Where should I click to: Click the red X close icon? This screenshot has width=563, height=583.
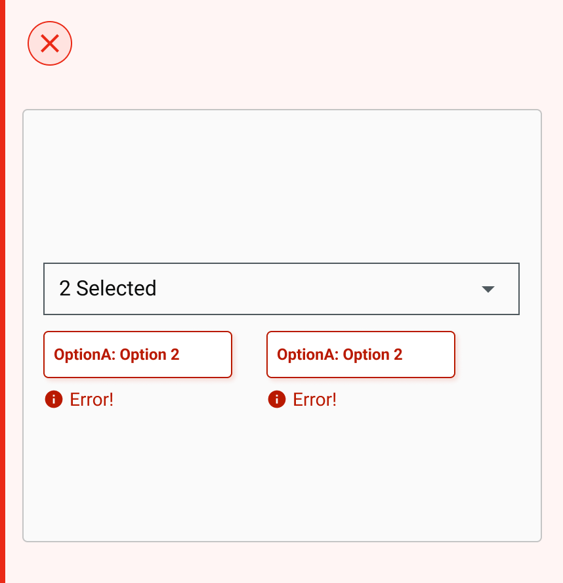tap(50, 44)
